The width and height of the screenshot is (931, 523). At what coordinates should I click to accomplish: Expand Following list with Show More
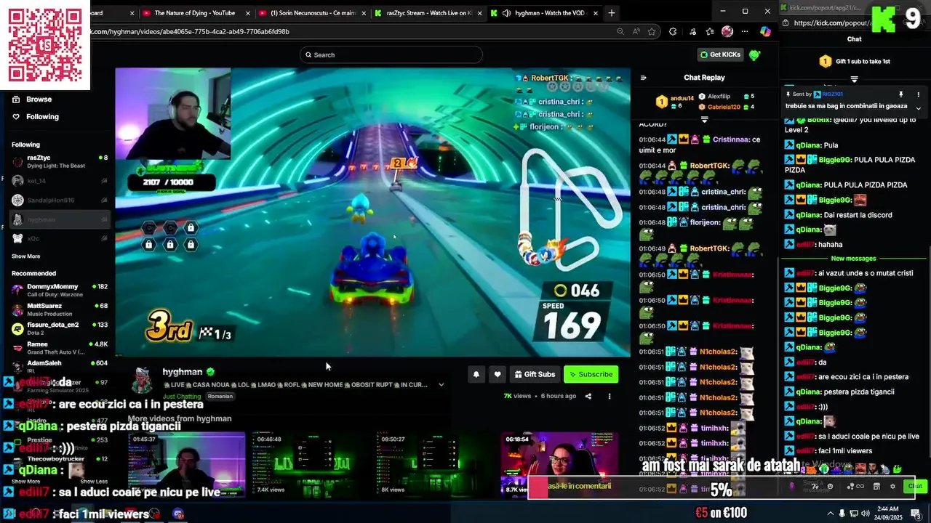tap(25, 256)
